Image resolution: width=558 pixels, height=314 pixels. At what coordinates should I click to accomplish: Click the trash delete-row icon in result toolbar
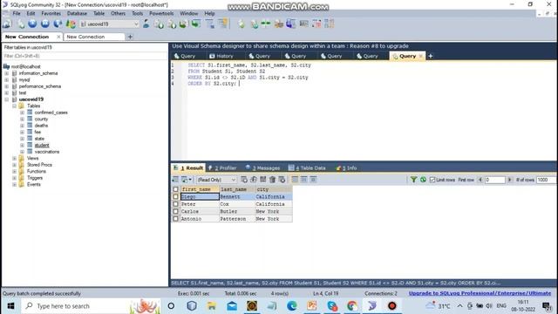click(272, 180)
